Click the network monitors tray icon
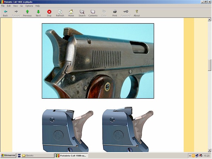212x159 pixels. pos(197,156)
